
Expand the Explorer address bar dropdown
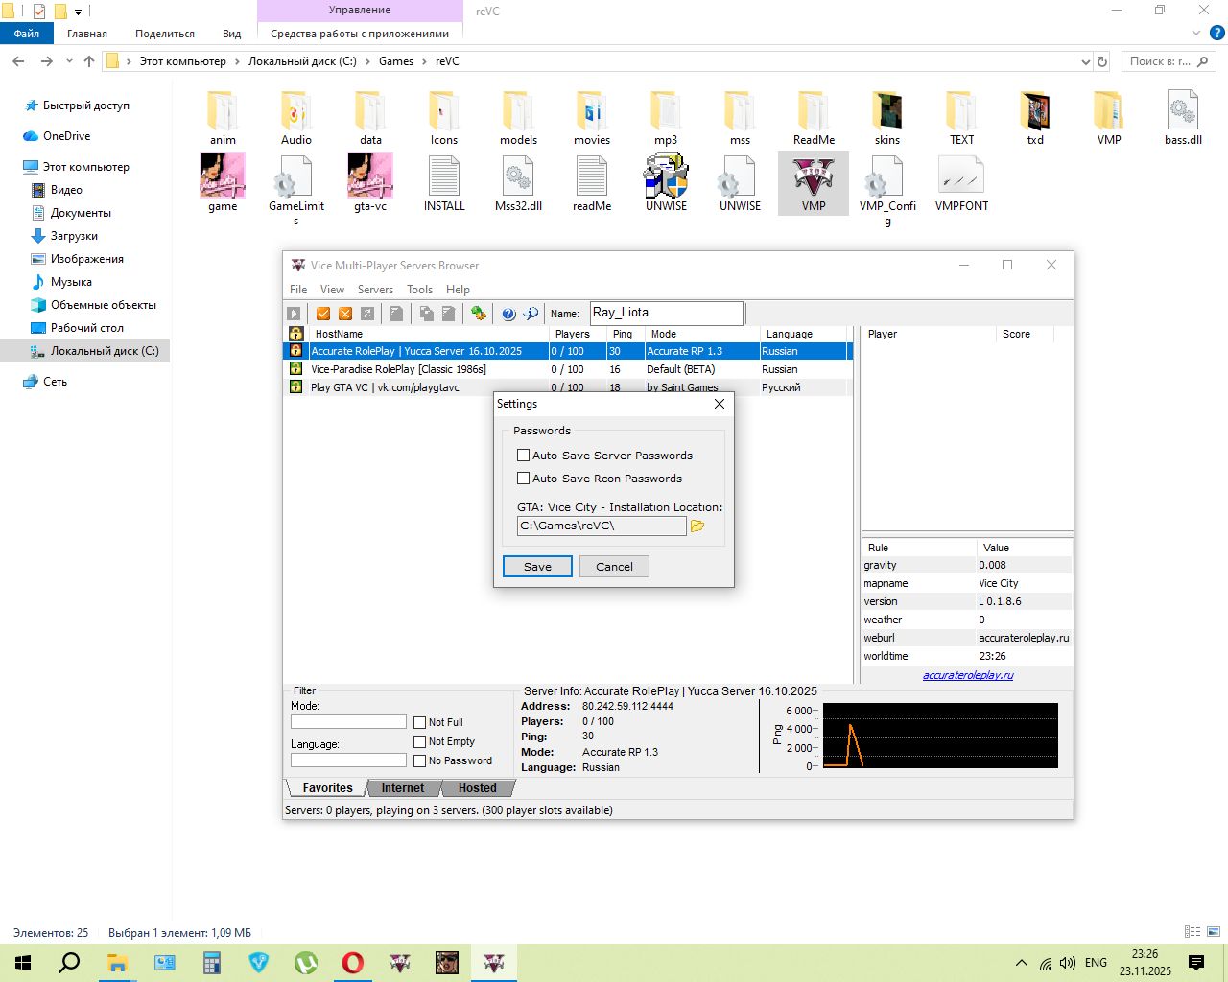point(1086,61)
